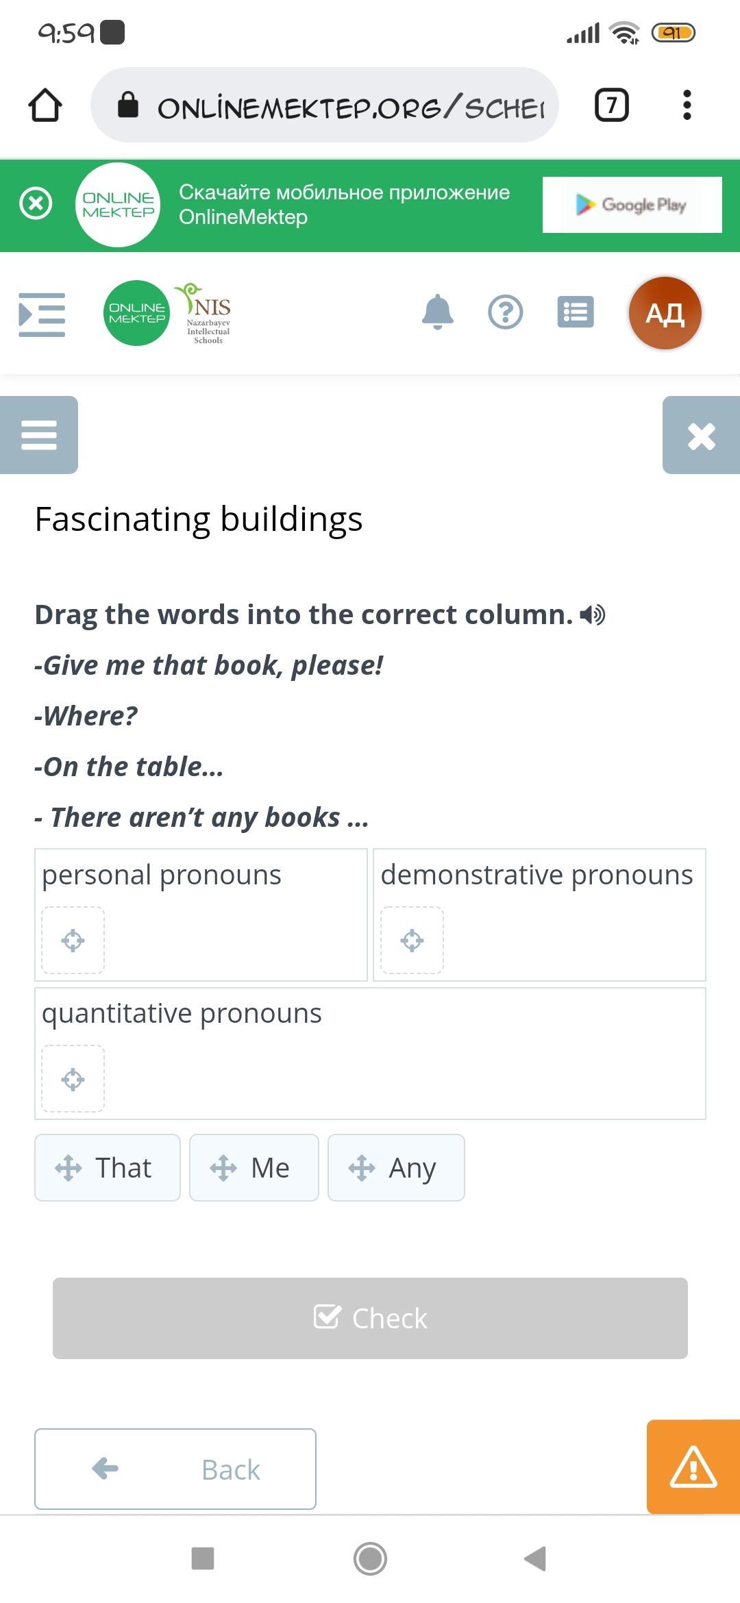Open the lesson hamburger menu
740x1603 pixels.
[39, 435]
